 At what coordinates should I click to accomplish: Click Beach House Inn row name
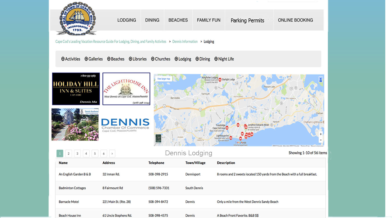(x=70, y=216)
